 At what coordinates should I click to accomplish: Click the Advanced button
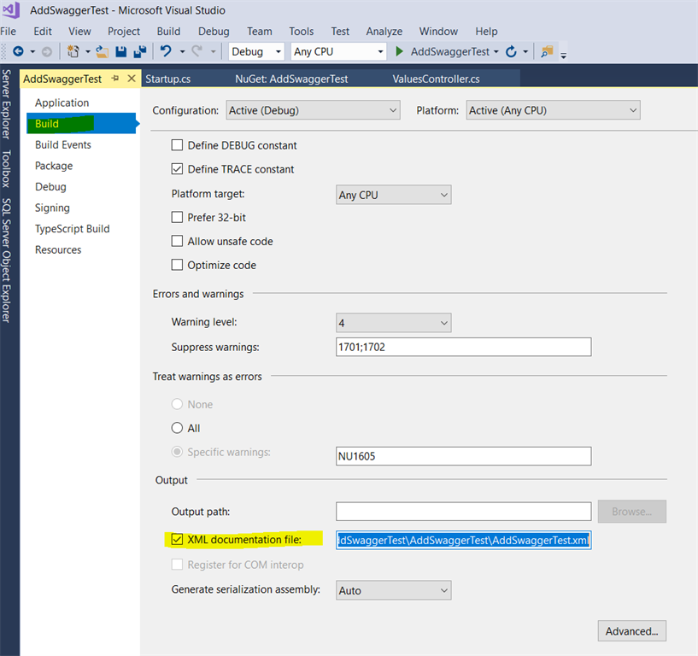[x=631, y=630]
